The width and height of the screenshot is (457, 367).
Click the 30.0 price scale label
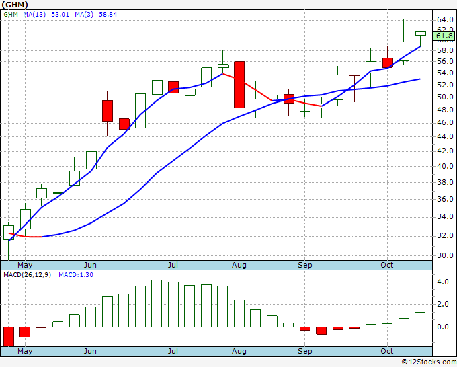[445, 255]
